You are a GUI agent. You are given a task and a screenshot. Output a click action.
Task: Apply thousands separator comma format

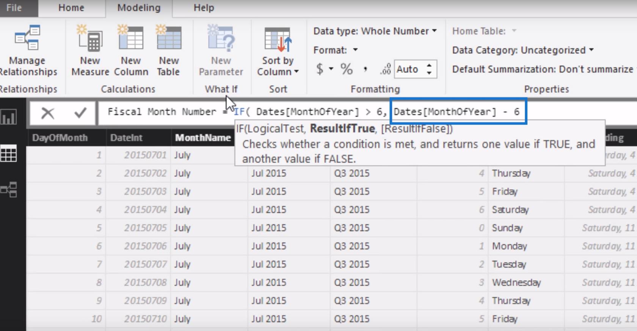coord(365,69)
